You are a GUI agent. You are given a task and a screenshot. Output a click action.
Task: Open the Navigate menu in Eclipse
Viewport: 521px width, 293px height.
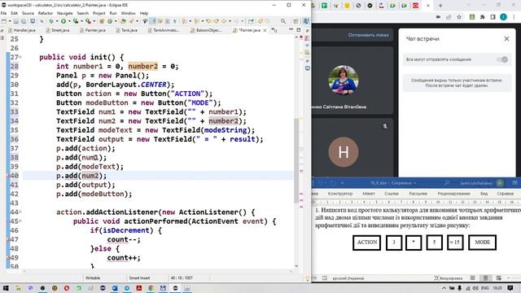65,13
